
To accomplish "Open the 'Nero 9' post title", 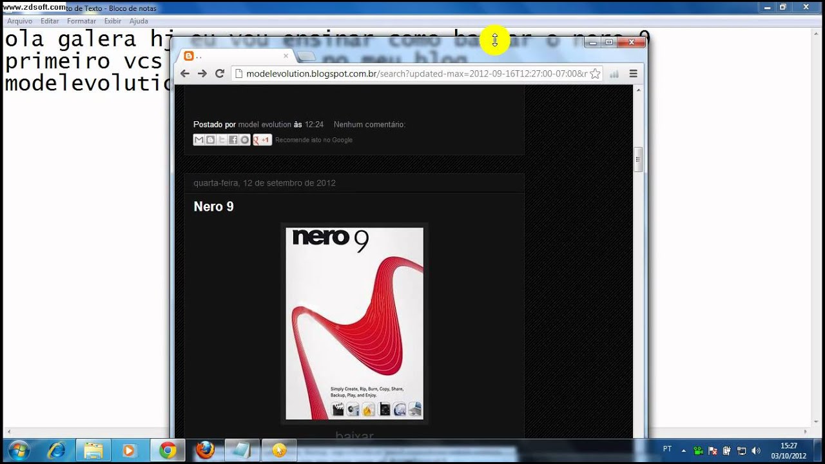I will pos(213,207).
